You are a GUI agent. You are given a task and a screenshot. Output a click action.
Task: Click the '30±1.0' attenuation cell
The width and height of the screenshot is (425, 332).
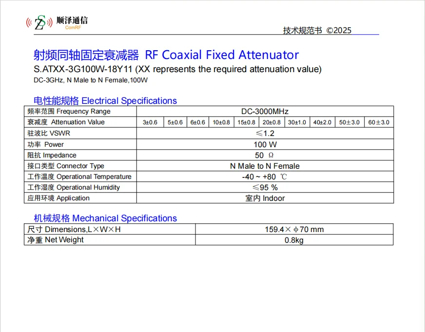coord(297,122)
